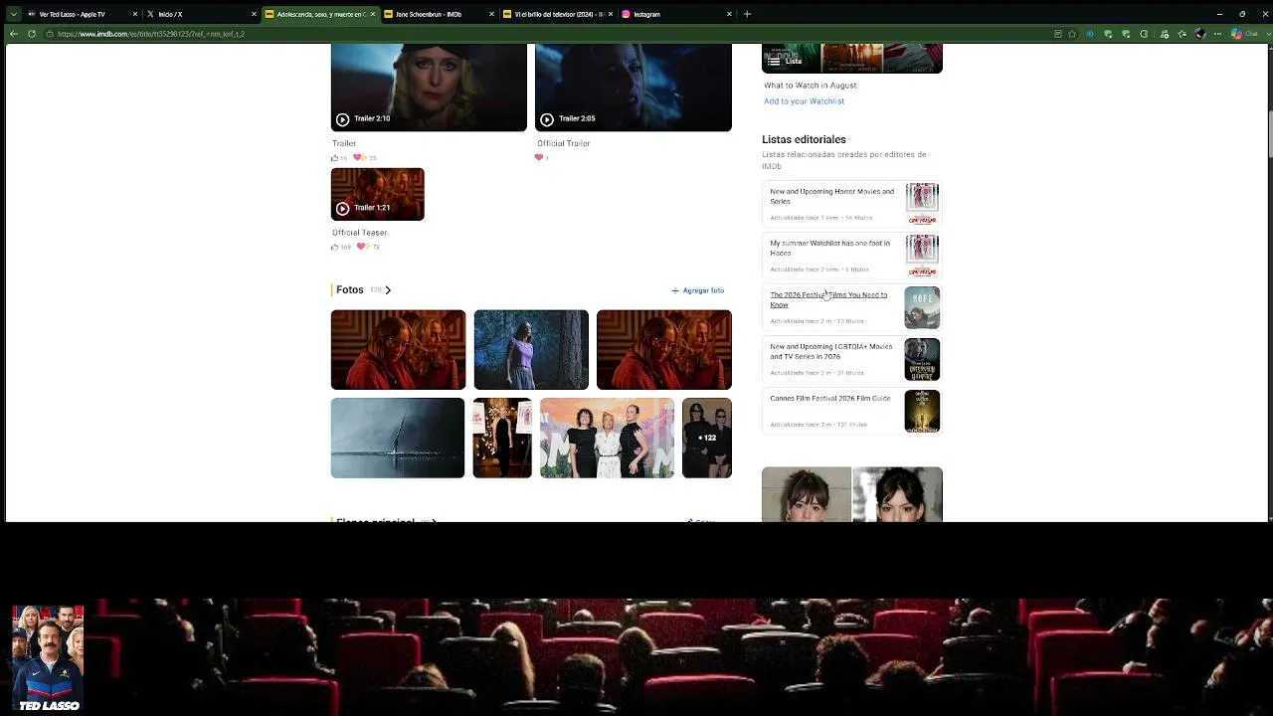Close the active 'Adolescencia, sexo, y muerte' tab

[x=373, y=14]
